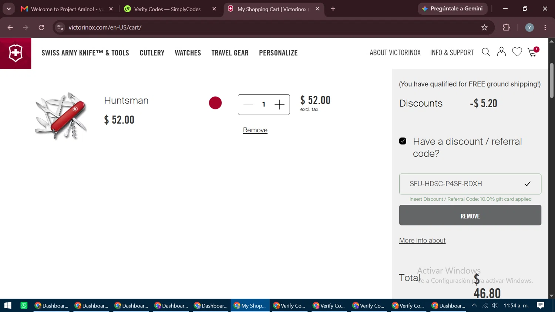555x312 pixels.
Task: Select the My Shopping Cart Victorinox tab
Action: (x=274, y=9)
